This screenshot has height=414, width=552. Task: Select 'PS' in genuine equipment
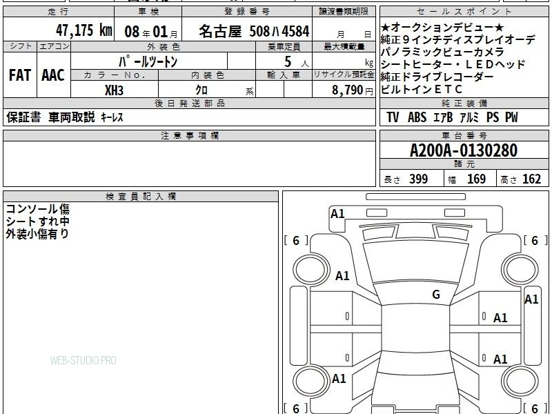coord(493,117)
